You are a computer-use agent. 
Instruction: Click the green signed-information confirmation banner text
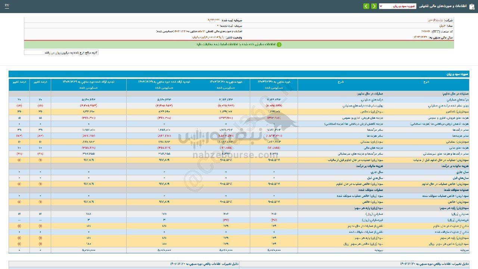(x=236, y=44)
